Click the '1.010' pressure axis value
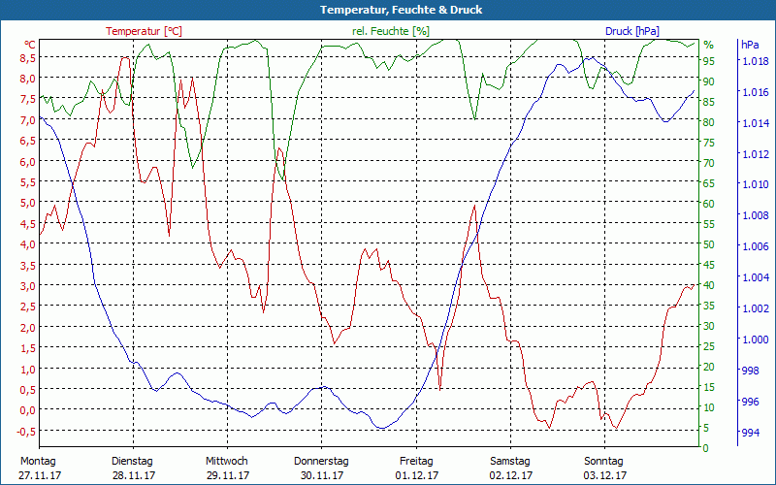776x485 pixels. pos(756,184)
